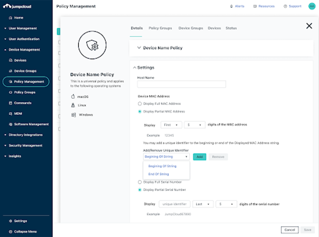Click the Windows logo icon
Screen dimensions: 319x237
point(73,115)
